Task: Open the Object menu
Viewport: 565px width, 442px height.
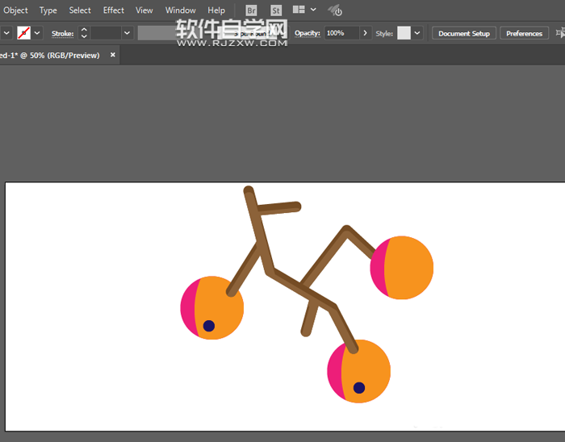Action: (x=15, y=10)
